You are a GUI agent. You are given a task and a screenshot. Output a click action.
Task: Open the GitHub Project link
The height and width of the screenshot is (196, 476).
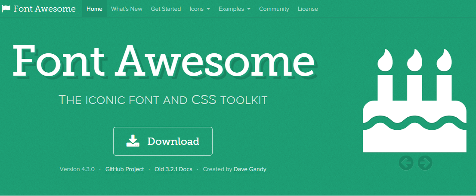click(124, 169)
